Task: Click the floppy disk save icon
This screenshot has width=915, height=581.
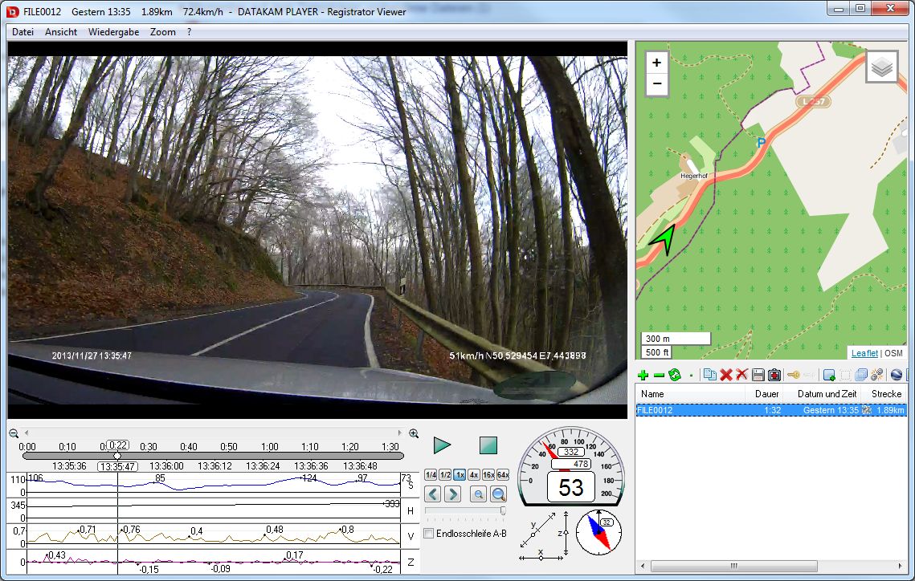Action: 758,375
